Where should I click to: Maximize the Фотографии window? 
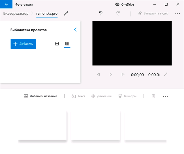tap(166, 4)
